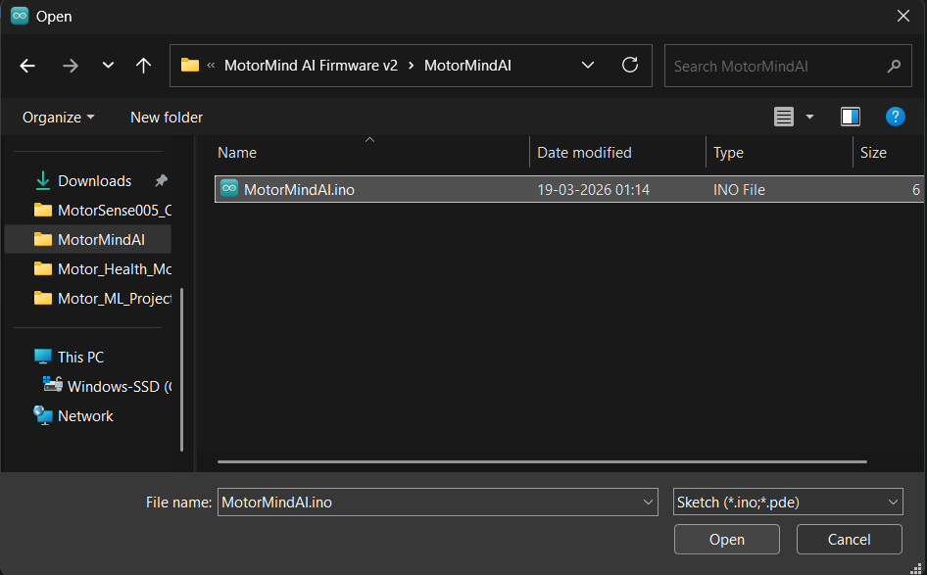This screenshot has height=575, width=927.
Task: Sort files by Date modified column
Action: tap(585, 153)
